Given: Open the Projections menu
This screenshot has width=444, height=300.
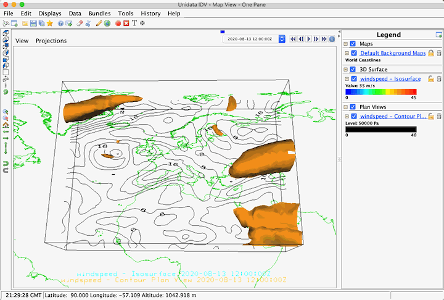Looking at the screenshot, I should [51, 41].
